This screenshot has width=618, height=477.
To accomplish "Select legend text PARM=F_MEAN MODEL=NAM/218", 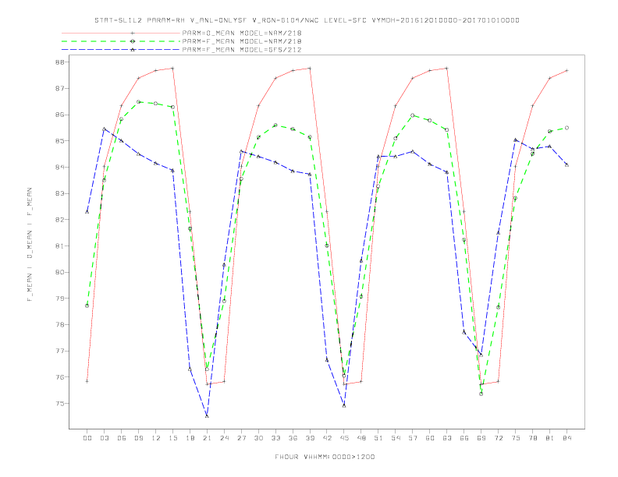I will pyautogui.click(x=242, y=41).
